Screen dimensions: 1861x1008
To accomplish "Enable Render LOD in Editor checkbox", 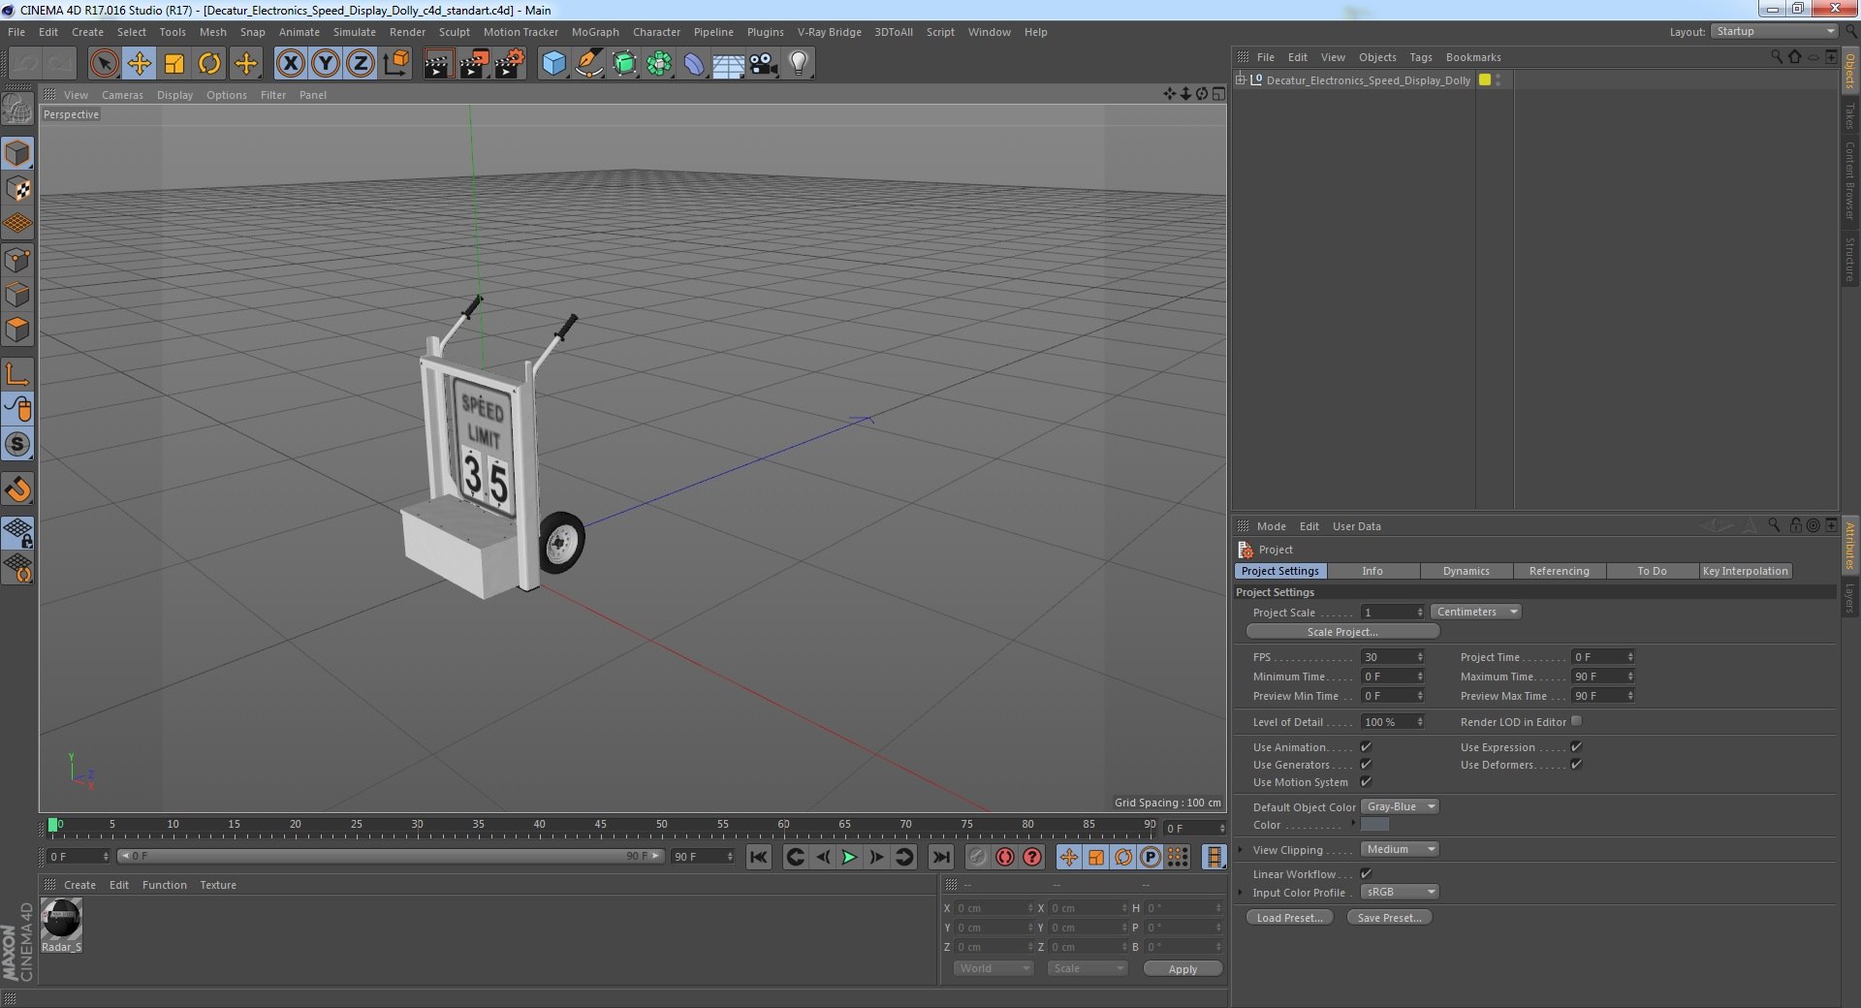I will click(x=1576, y=721).
